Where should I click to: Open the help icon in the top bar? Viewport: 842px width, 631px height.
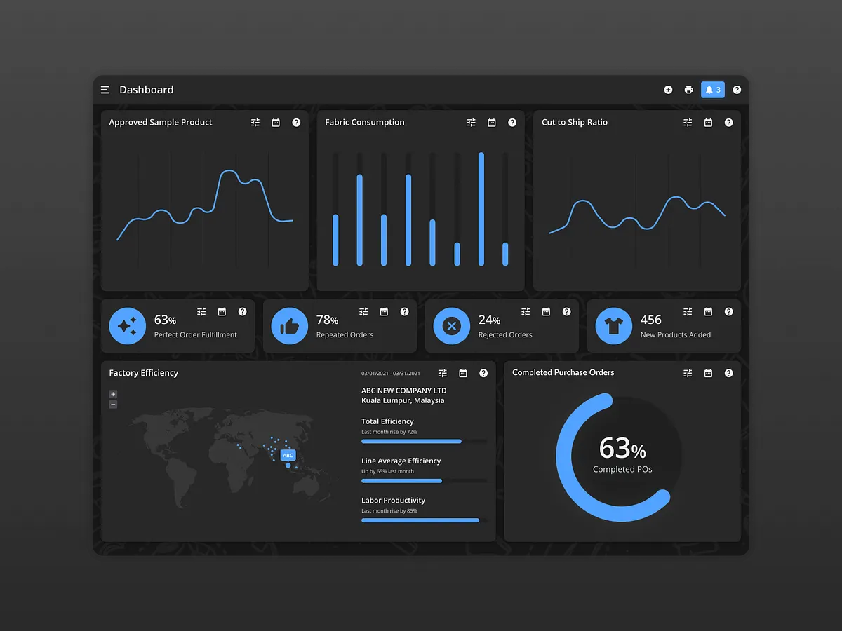[737, 90]
